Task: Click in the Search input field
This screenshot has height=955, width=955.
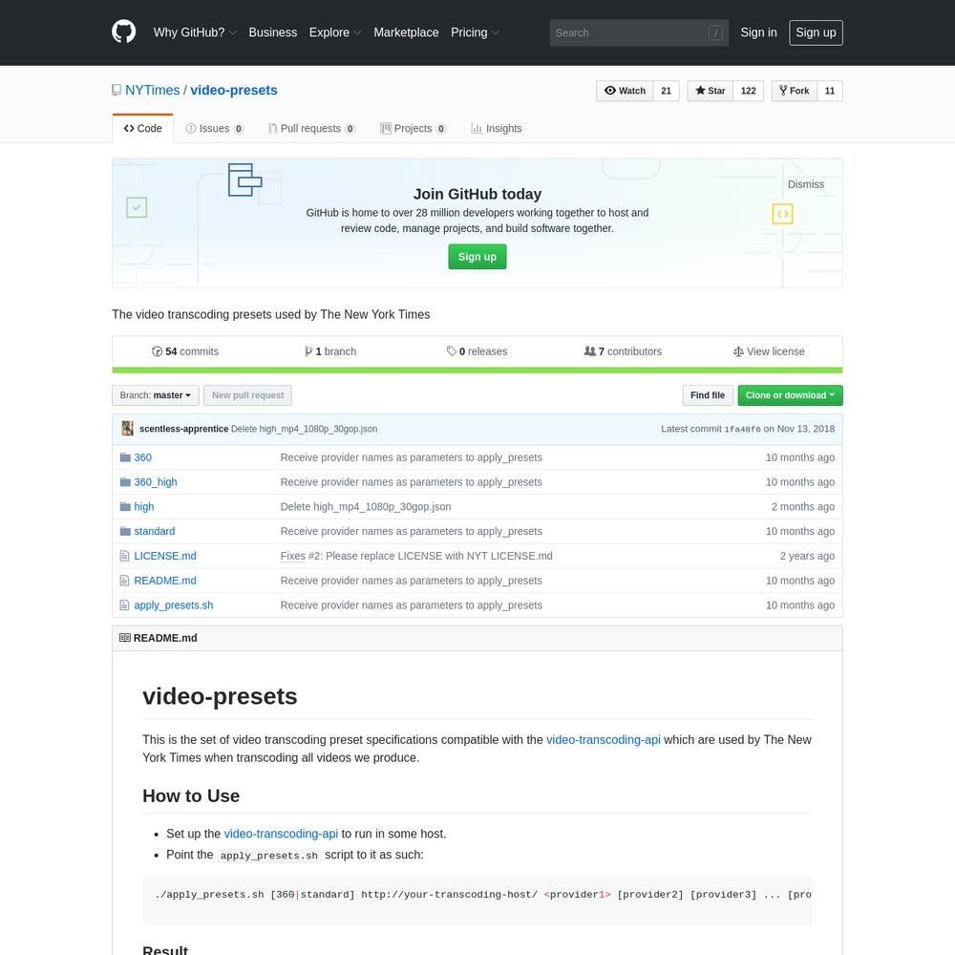Action: [x=639, y=32]
